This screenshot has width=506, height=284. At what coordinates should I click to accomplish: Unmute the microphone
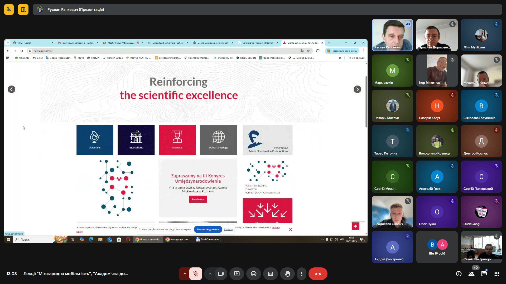196,274
